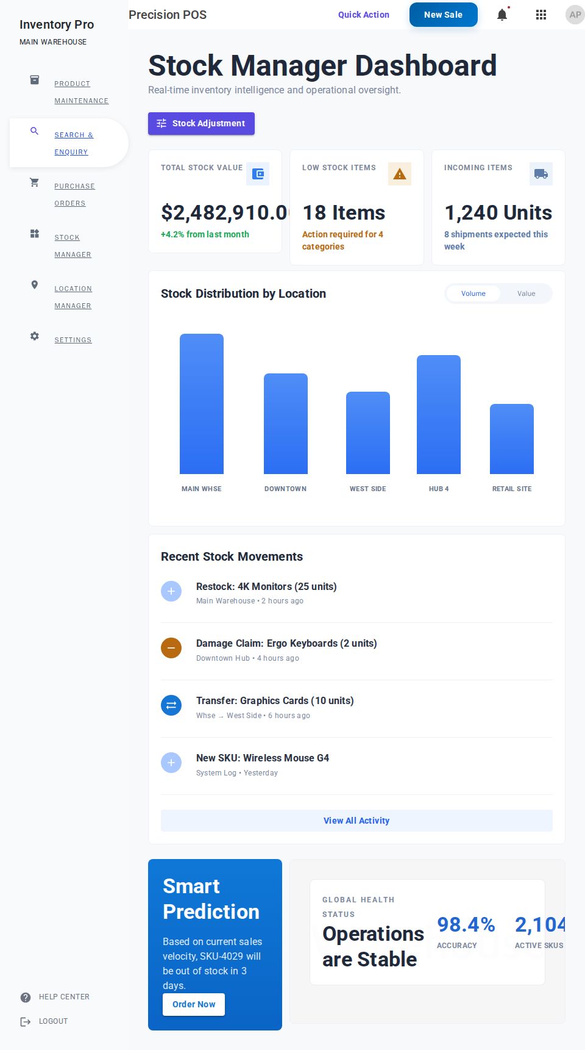This screenshot has height=1050, width=585.
Task: Click 'Operations are Stable' status text
Action: pos(373,946)
